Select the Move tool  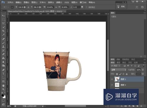(3, 16)
